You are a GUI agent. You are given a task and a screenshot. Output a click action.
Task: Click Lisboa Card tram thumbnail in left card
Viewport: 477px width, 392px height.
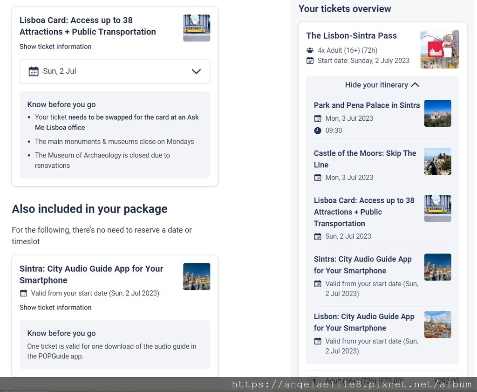(197, 28)
